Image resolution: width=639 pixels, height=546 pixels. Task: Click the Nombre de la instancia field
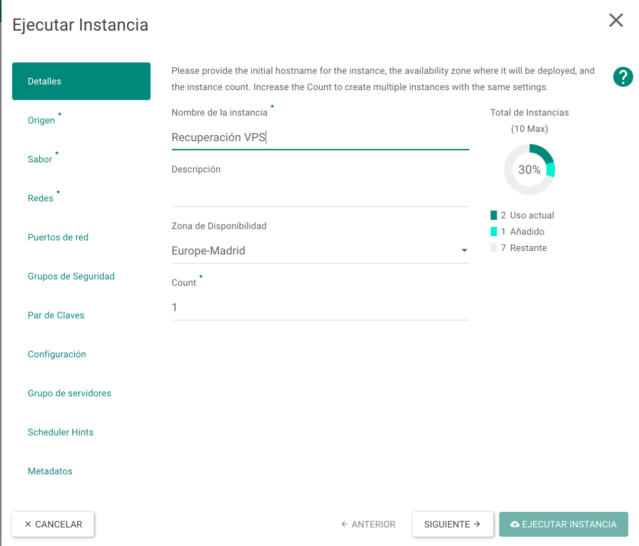(320, 137)
